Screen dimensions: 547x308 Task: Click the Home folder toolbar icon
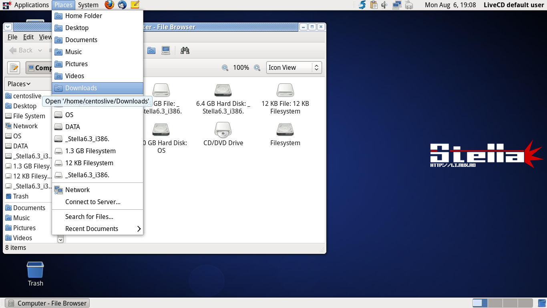(151, 51)
